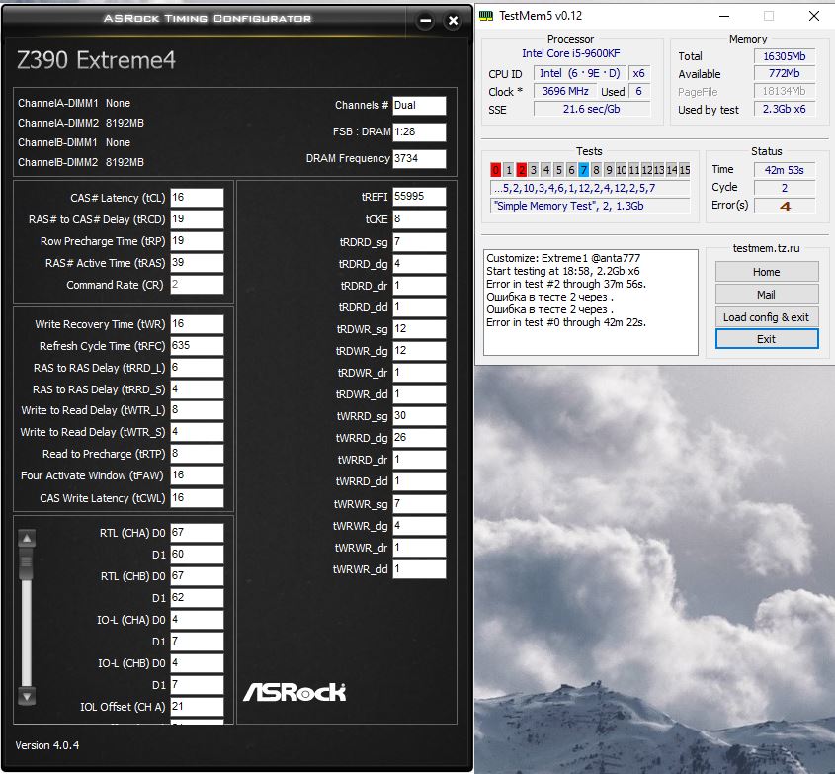Click the tWTR_L value field
The width and height of the screenshot is (835, 774).
[x=197, y=410]
